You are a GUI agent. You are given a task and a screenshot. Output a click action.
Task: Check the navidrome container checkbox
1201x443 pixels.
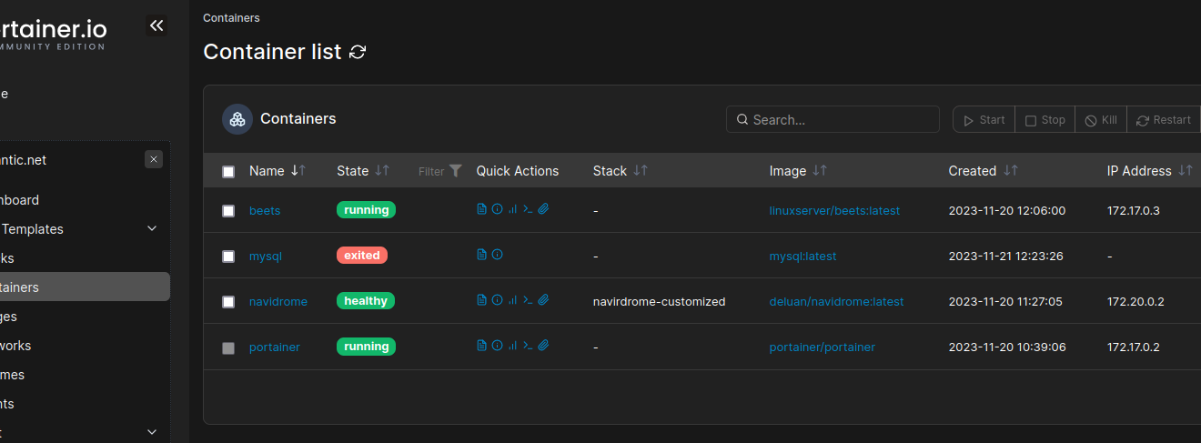coord(228,301)
